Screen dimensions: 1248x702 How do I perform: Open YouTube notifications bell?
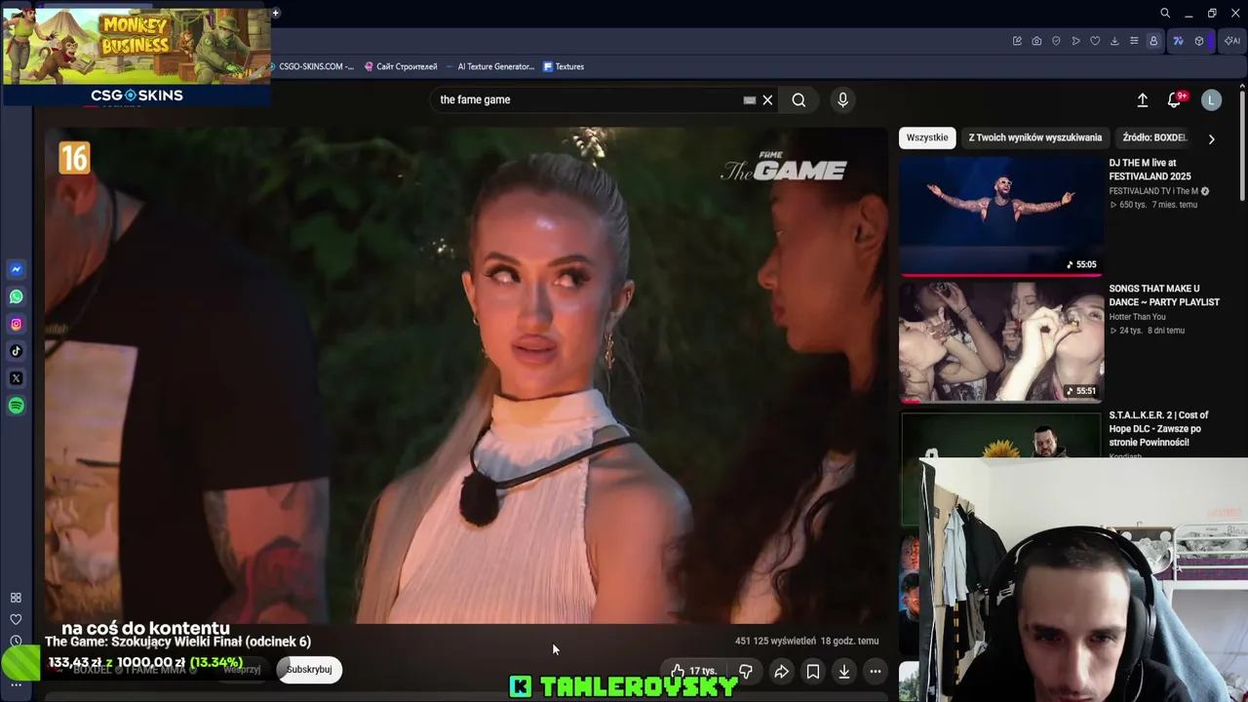[1174, 99]
